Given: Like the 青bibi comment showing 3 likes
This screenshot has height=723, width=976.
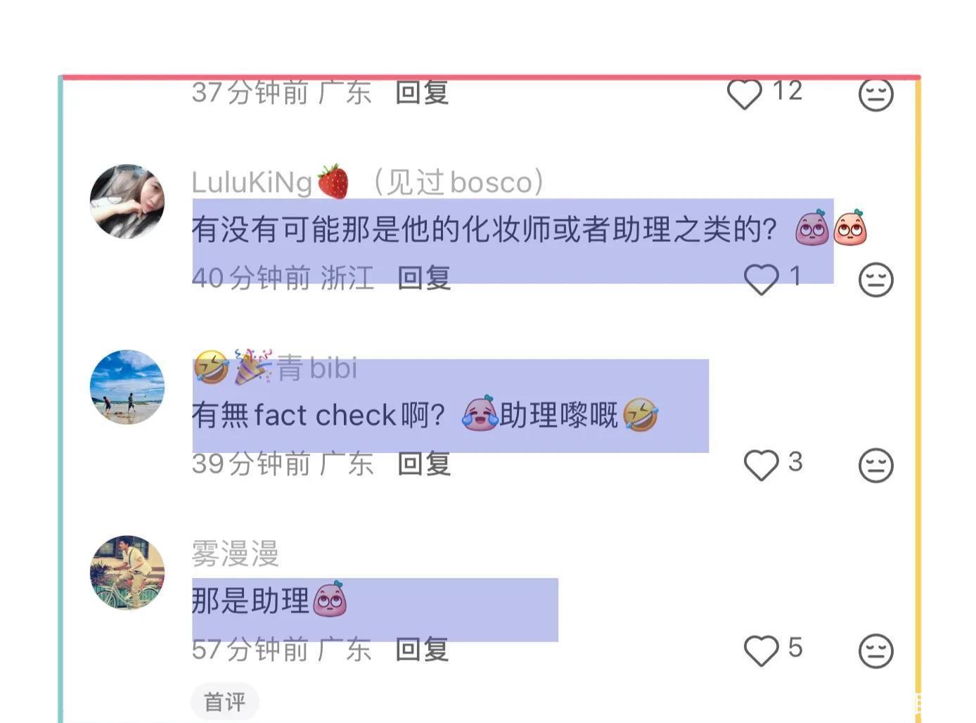Looking at the screenshot, I should [x=762, y=465].
